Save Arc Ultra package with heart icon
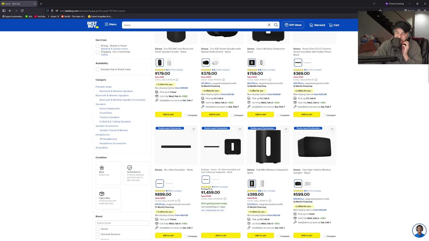Screen dimensions: 429x241 [x=240, y=129]
